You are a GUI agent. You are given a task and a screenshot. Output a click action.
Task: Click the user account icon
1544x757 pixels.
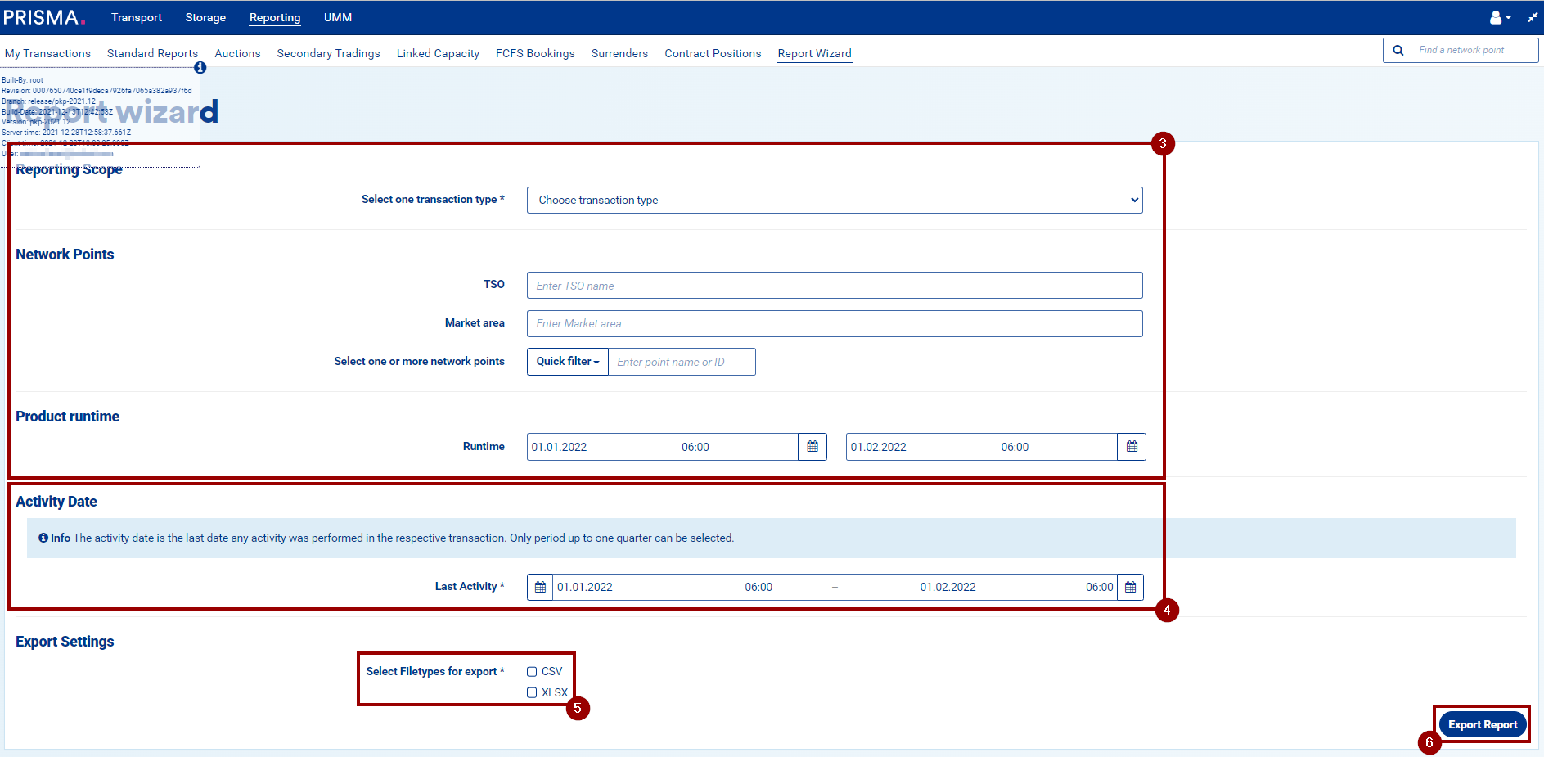pos(1497,17)
